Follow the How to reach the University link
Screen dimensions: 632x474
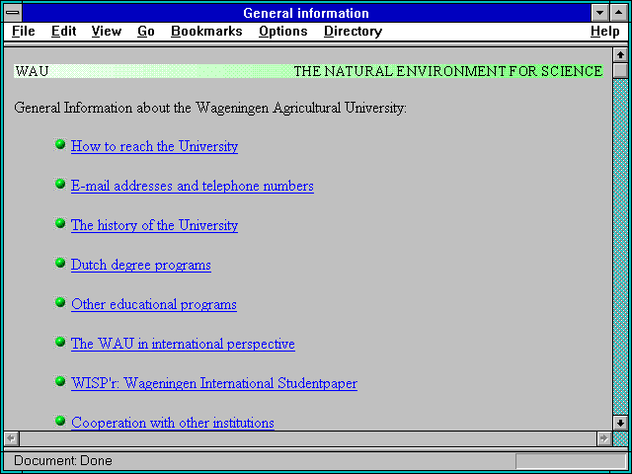(x=154, y=146)
